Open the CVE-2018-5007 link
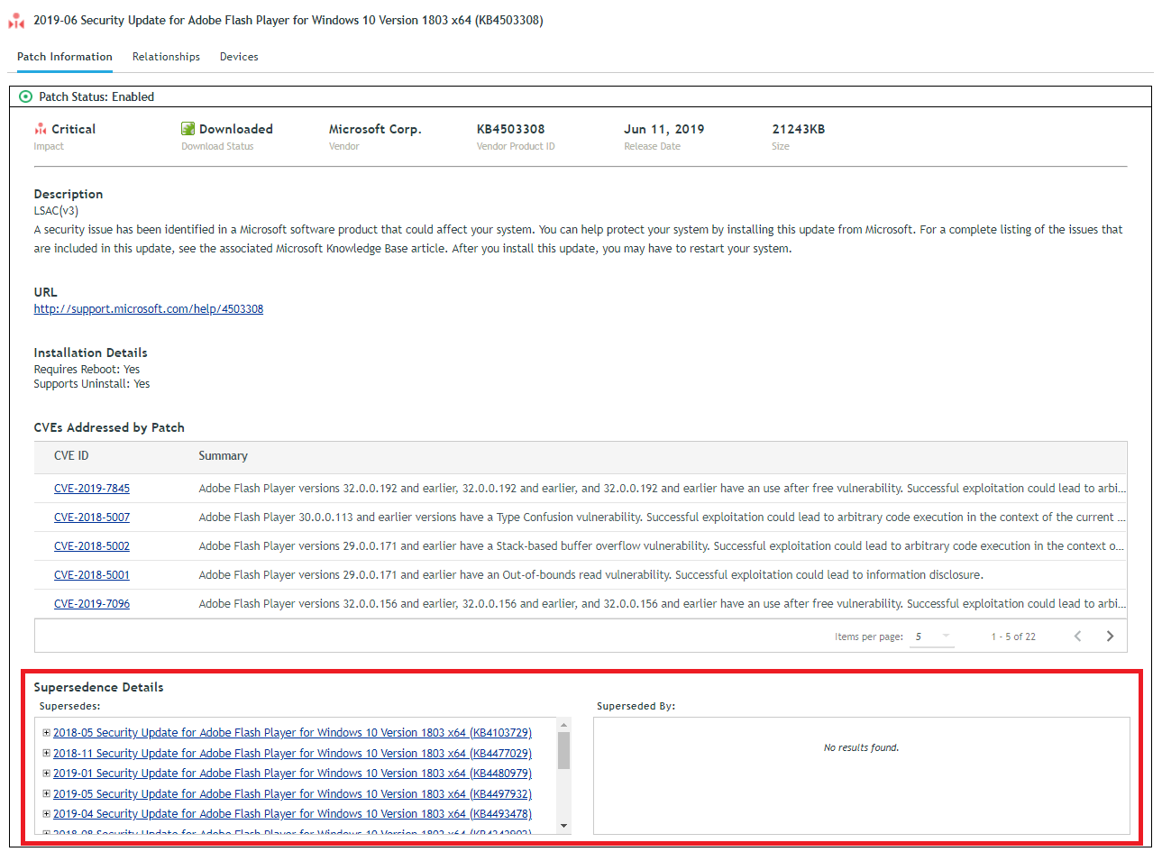 [x=92, y=517]
